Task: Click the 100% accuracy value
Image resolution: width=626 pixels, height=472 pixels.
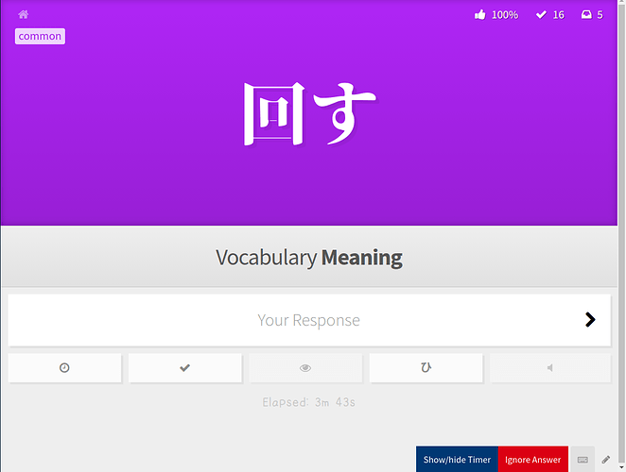Action: tap(505, 15)
